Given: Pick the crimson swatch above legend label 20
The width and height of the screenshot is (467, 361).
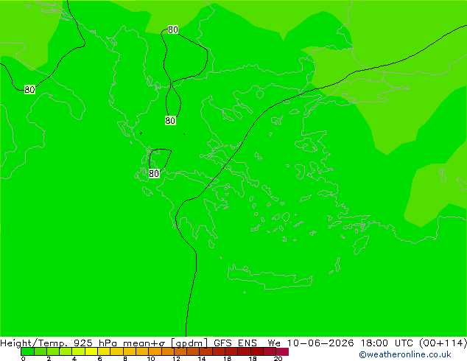Looking at the screenshot, I should (282, 351).
